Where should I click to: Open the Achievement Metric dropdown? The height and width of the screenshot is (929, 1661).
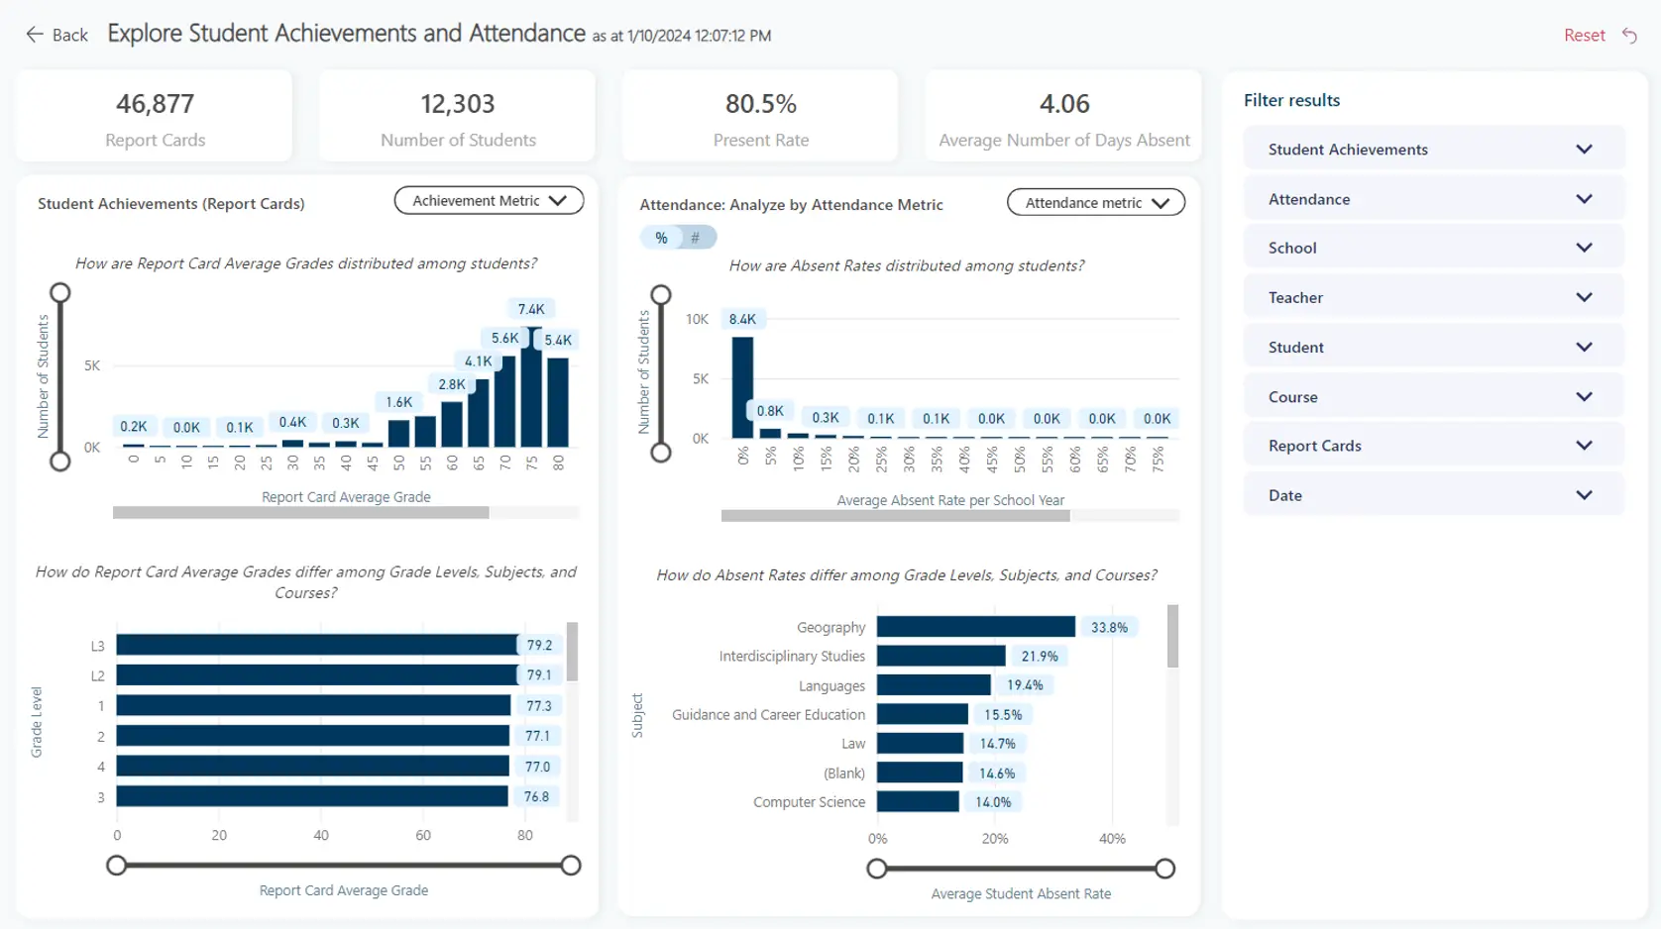pyautogui.click(x=488, y=200)
